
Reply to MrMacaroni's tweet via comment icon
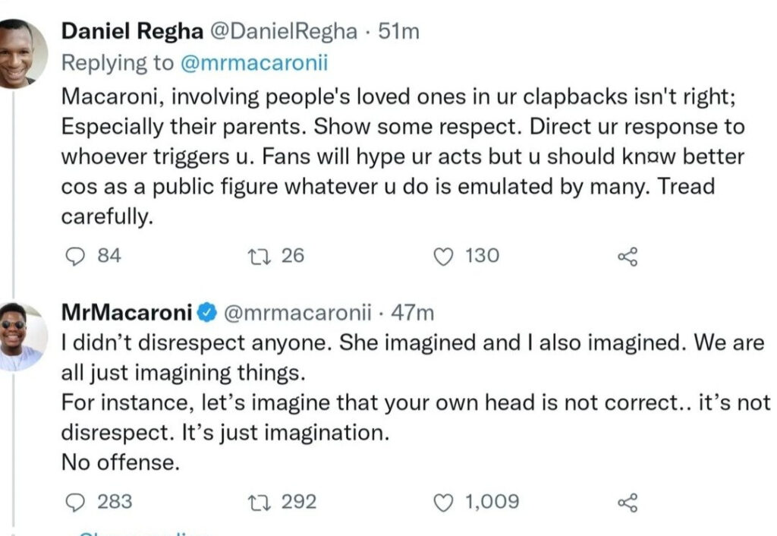(x=76, y=502)
